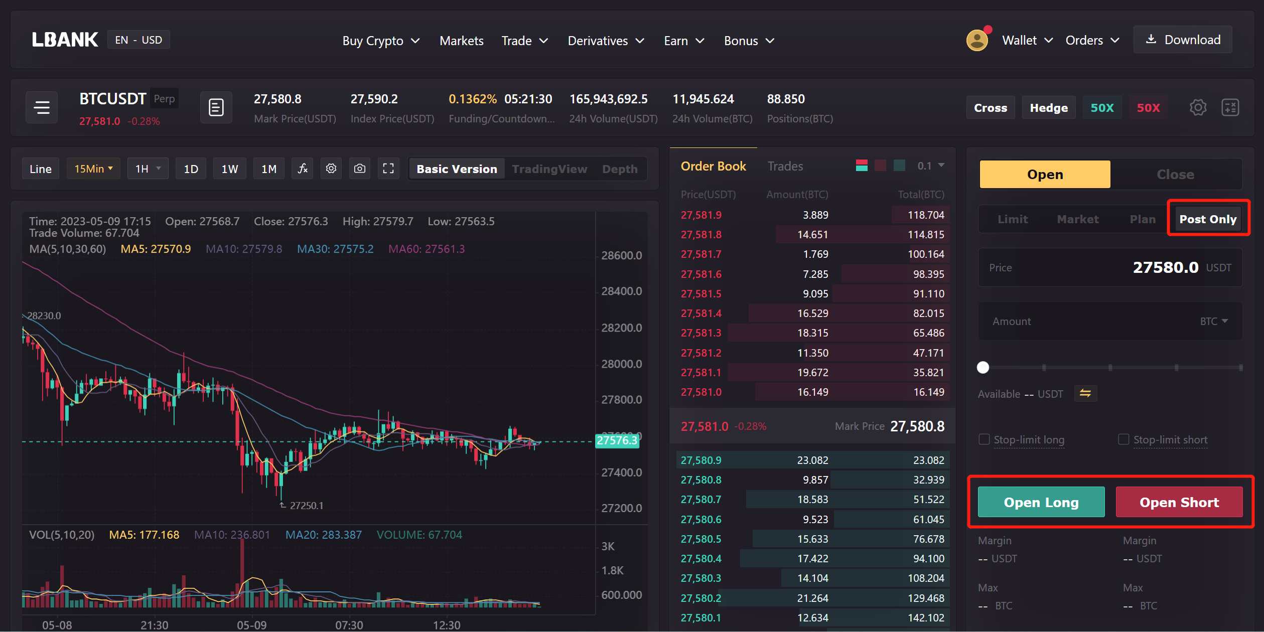
Task: Switch margin mode via Cross button
Action: click(991, 108)
